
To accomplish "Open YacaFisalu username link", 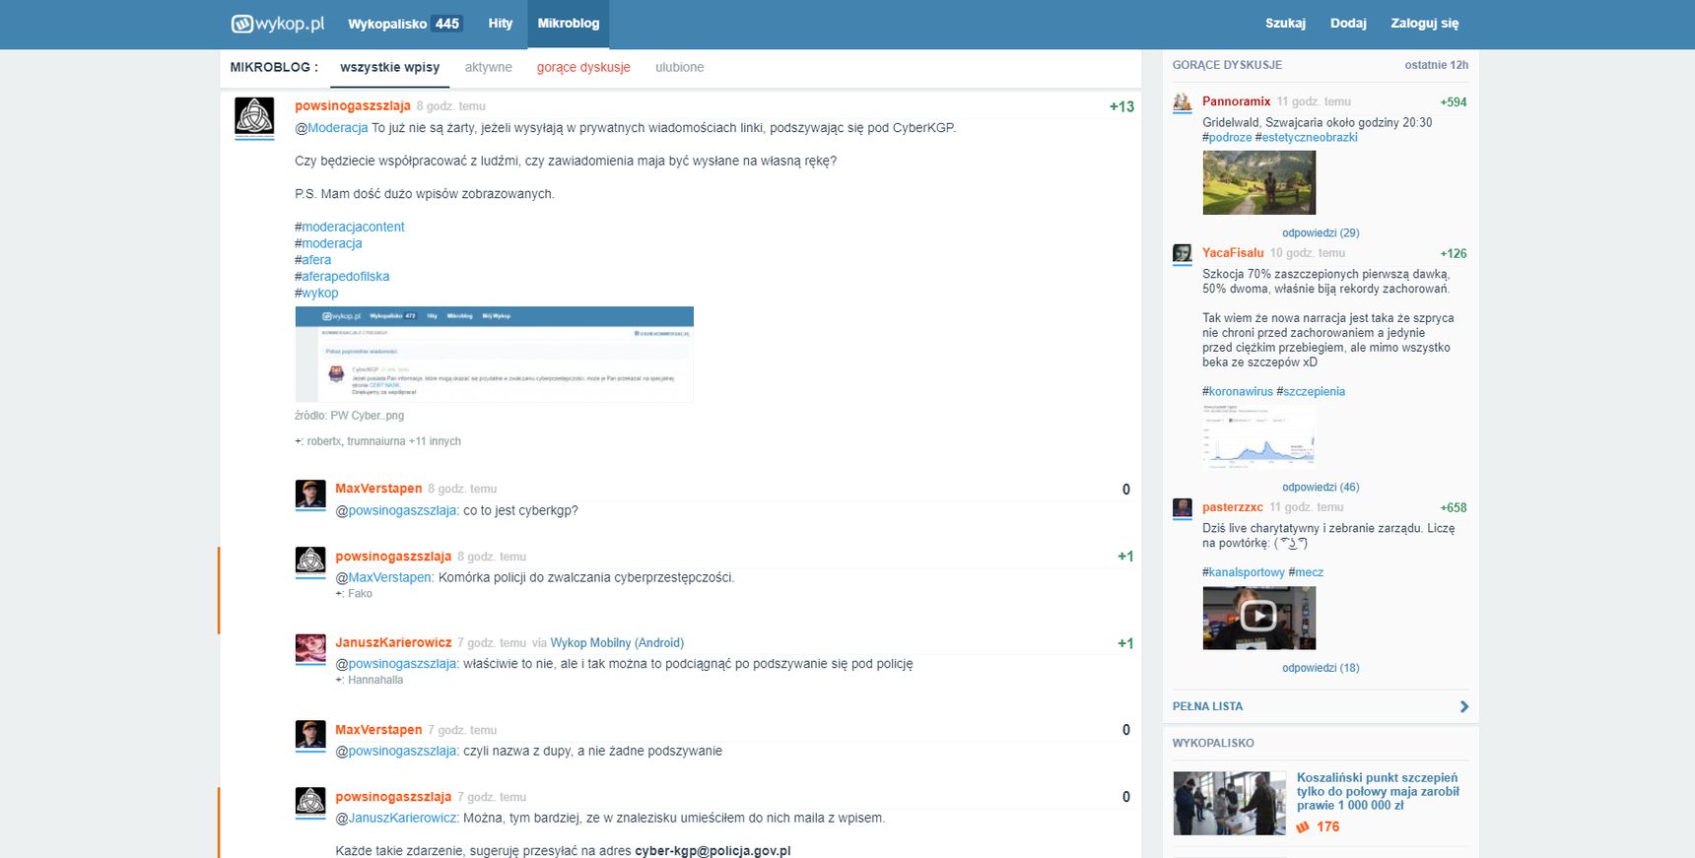I will click(x=1233, y=253).
